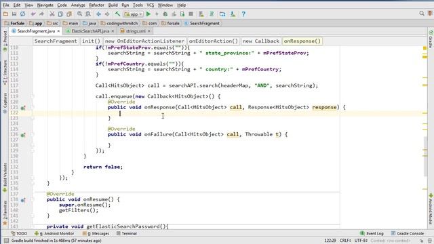Click the 122:29 cursor position indicator
Viewport: 434px width, 244px height.
(x=330, y=241)
